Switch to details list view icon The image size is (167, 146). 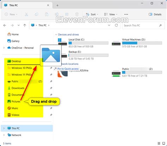tap(159, 143)
